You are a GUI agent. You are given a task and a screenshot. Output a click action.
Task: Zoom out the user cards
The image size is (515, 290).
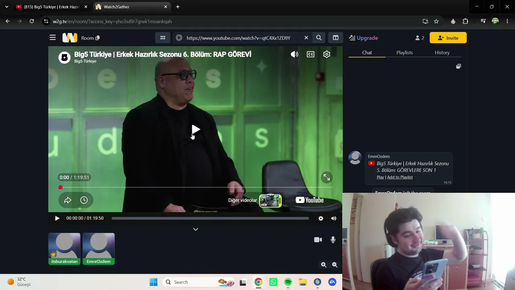(335, 265)
